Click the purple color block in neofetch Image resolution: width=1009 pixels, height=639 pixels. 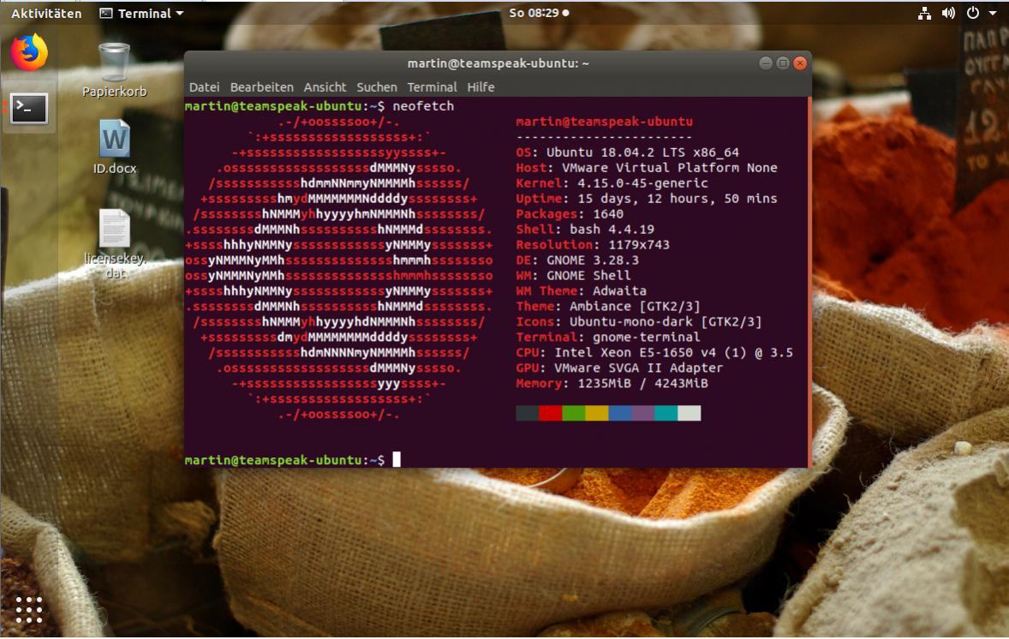pyautogui.click(x=643, y=413)
